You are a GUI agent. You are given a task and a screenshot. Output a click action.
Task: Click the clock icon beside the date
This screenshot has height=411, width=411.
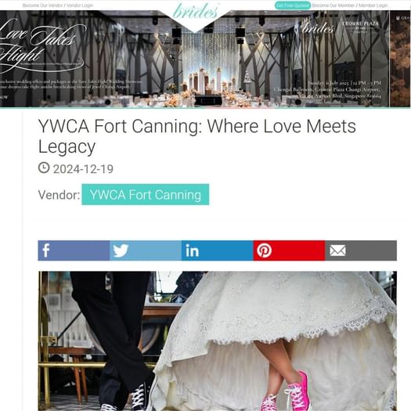(x=44, y=168)
